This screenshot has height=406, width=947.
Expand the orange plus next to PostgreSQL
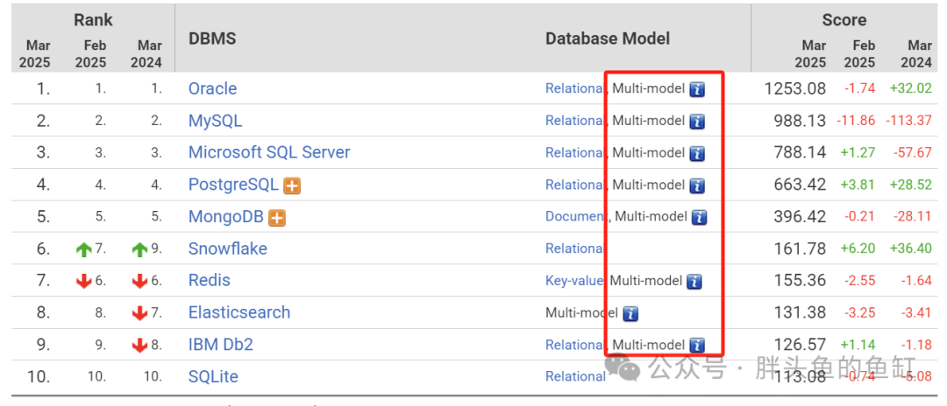(292, 185)
